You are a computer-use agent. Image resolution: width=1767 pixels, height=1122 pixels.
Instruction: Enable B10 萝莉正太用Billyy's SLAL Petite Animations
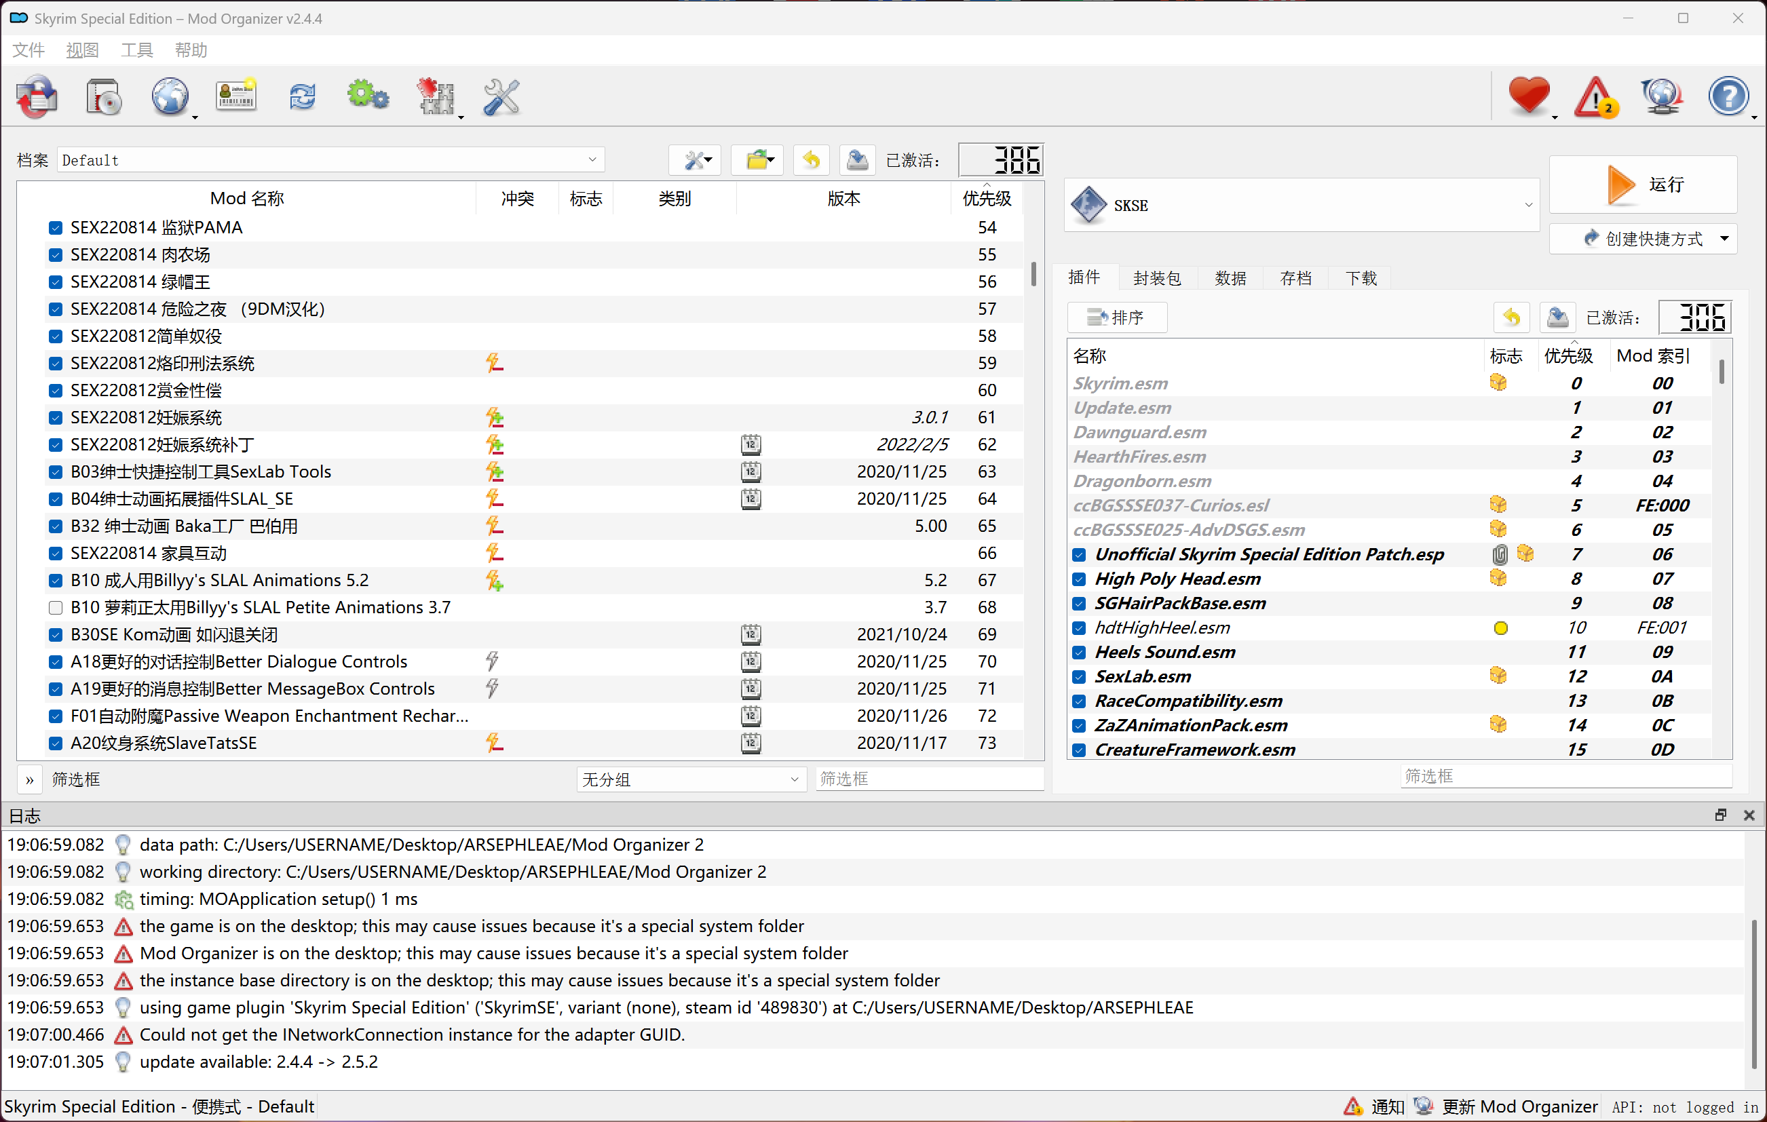pyautogui.click(x=55, y=608)
